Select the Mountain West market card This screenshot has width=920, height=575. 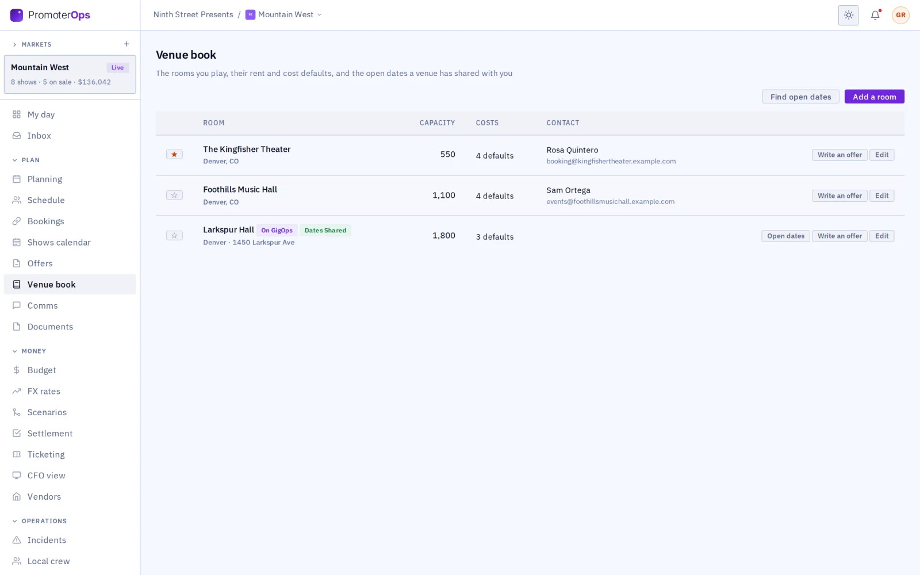point(70,74)
